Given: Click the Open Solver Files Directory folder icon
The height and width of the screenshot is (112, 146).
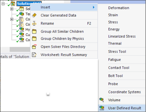Looking at the screenshot, I should coord(34,47).
